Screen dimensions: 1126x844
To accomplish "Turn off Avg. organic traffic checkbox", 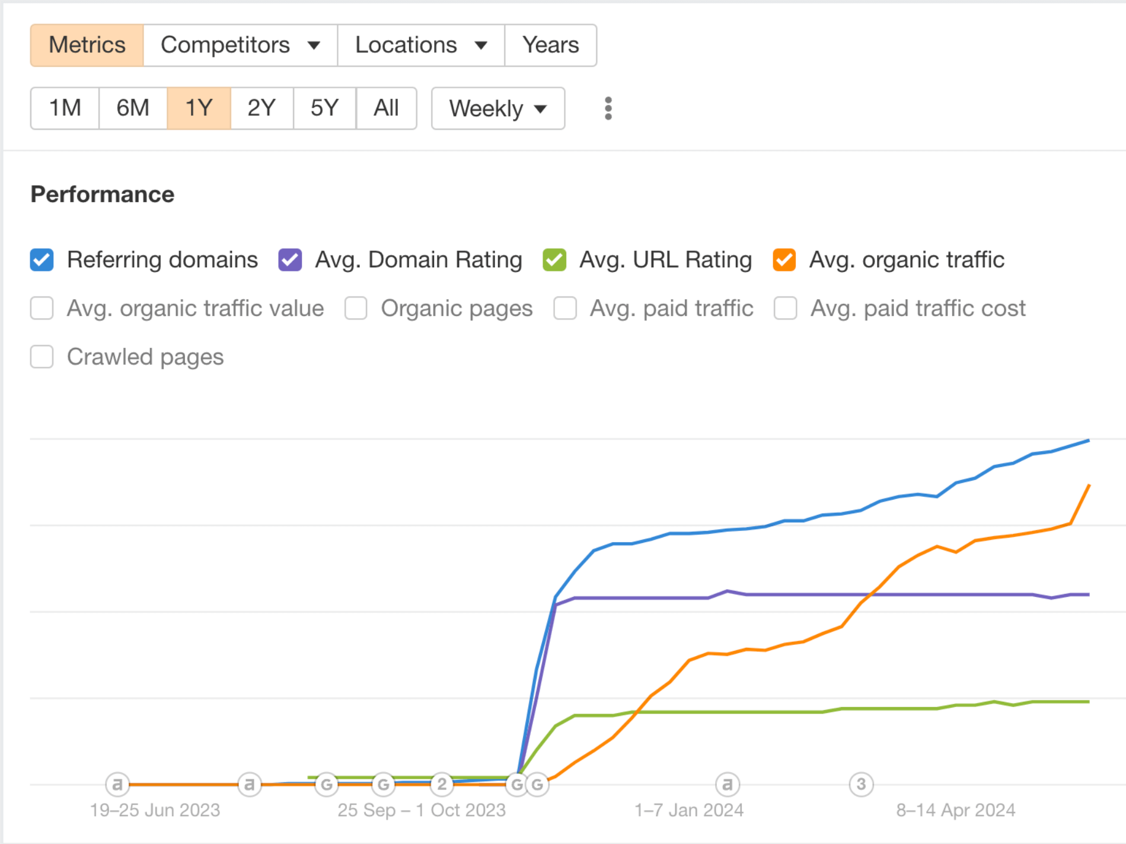I will point(784,260).
